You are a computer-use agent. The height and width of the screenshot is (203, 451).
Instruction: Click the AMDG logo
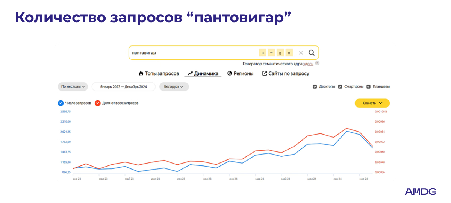(421, 192)
